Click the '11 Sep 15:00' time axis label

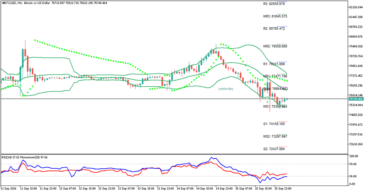(x=29, y=188)
